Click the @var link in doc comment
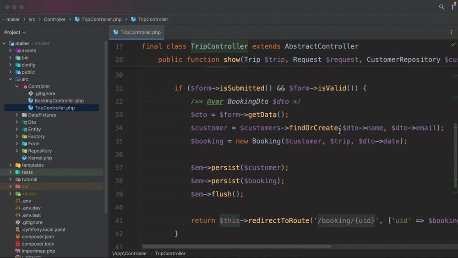This screenshot has height=258, width=458. 215,101
